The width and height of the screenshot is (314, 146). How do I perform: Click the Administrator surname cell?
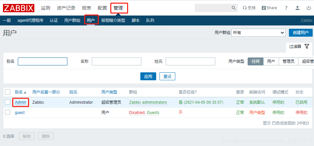coord(81,102)
